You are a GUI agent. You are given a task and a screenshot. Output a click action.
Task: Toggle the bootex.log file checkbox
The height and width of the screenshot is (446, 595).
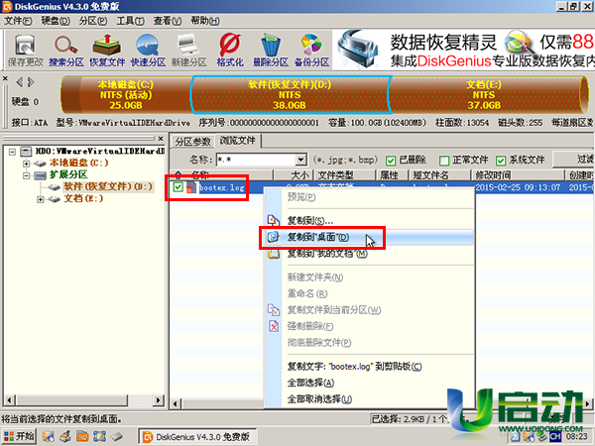pos(178,187)
